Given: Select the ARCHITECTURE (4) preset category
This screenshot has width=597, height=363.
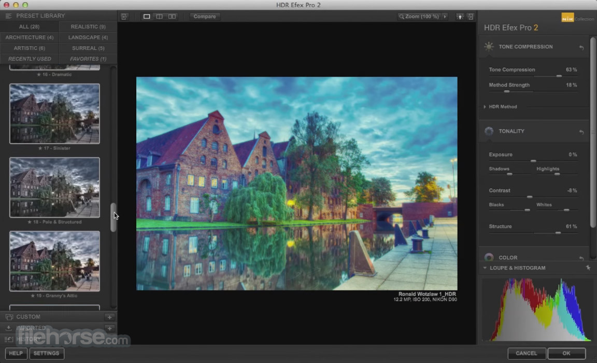Looking at the screenshot, I should 30,37.
